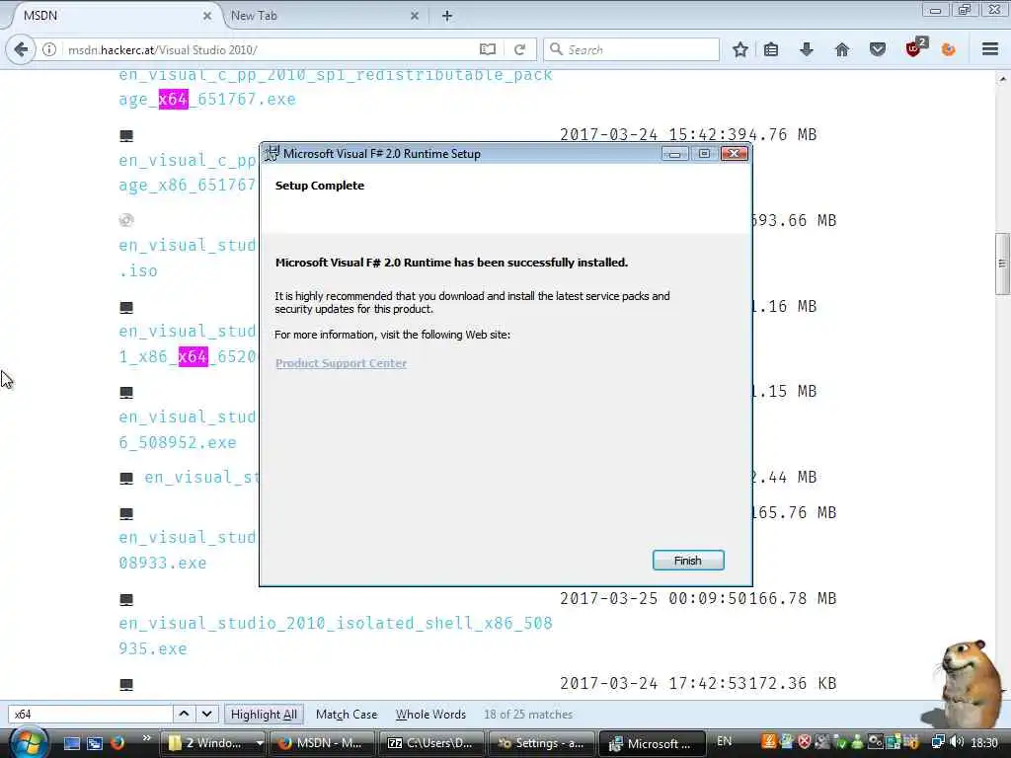1011x758 pixels.
Task: Jump to previous find match arrow
Action: coord(184,715)
